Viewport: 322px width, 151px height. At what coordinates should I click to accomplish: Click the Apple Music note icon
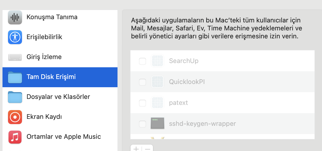pyautogui.click(x=15, y=137)
